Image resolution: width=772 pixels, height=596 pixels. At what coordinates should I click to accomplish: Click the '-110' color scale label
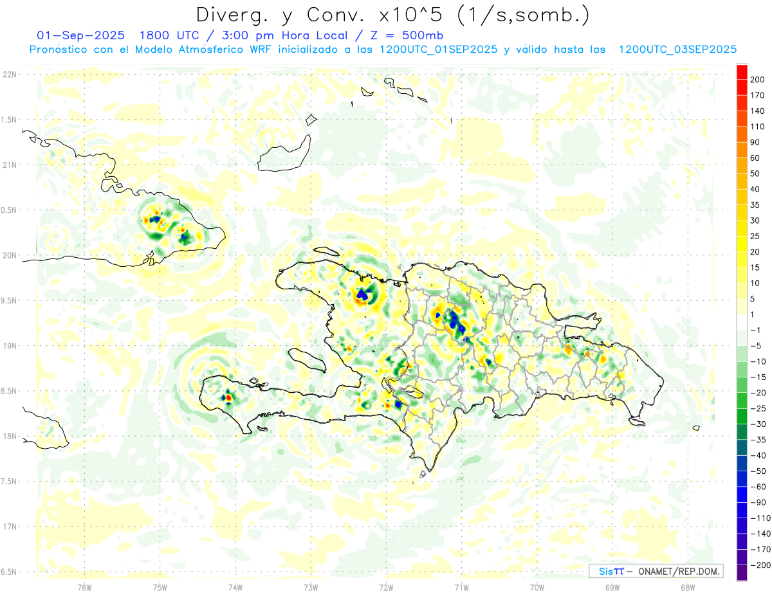759,518
